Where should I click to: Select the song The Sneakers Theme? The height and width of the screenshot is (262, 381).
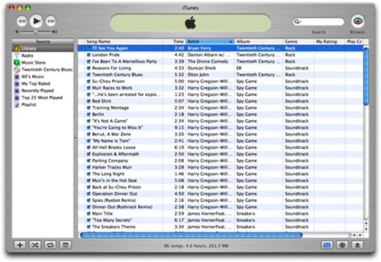(x=114, y=227)
